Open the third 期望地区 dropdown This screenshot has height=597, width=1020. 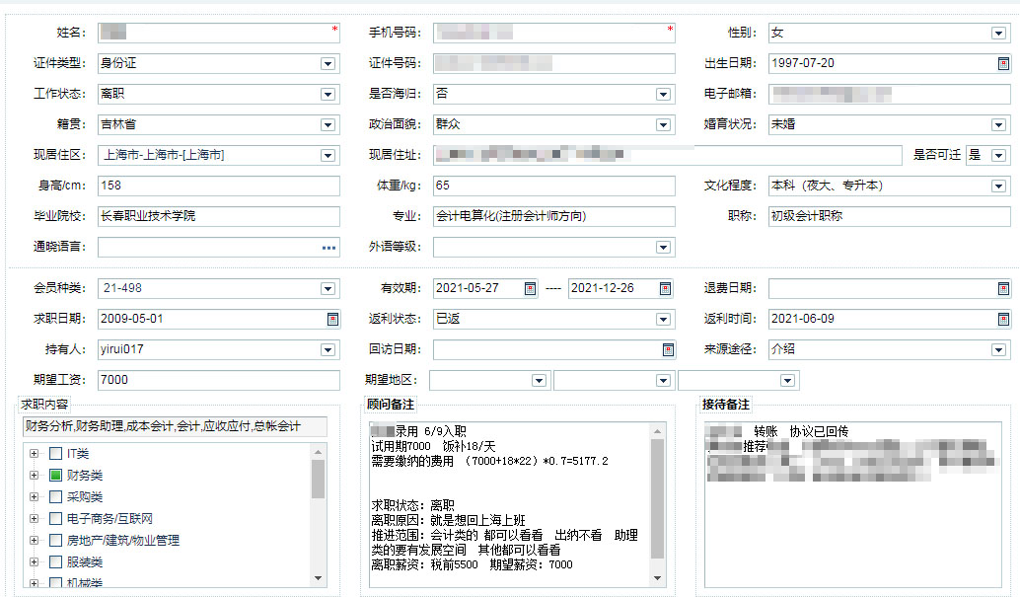pyautogui.click(x=787, y=380)
